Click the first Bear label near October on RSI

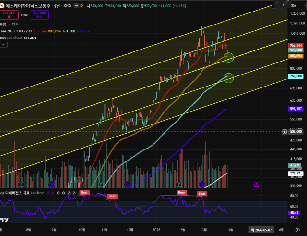(x=84, y=192)
